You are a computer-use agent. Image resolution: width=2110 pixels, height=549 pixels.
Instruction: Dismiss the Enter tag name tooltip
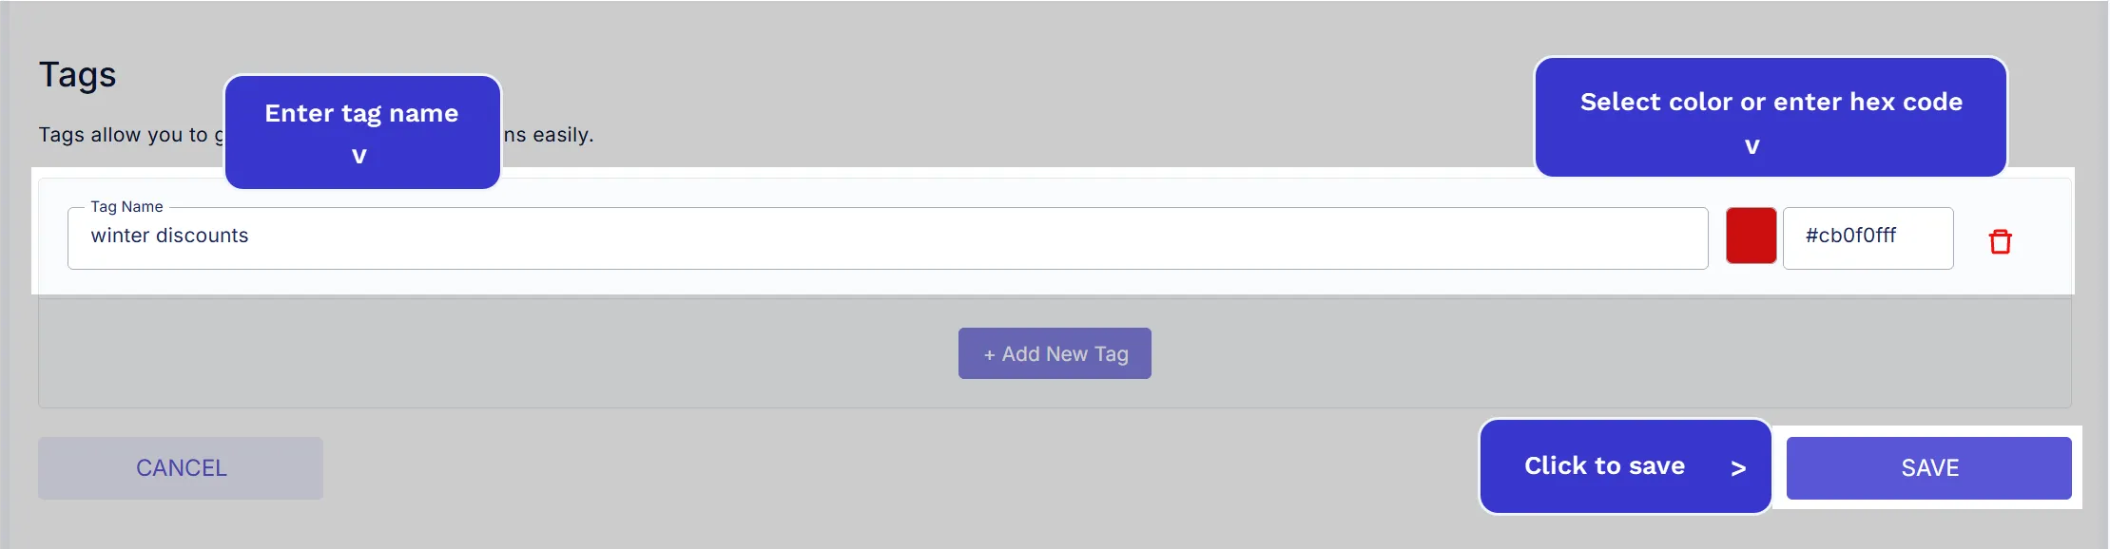point(362,132)
